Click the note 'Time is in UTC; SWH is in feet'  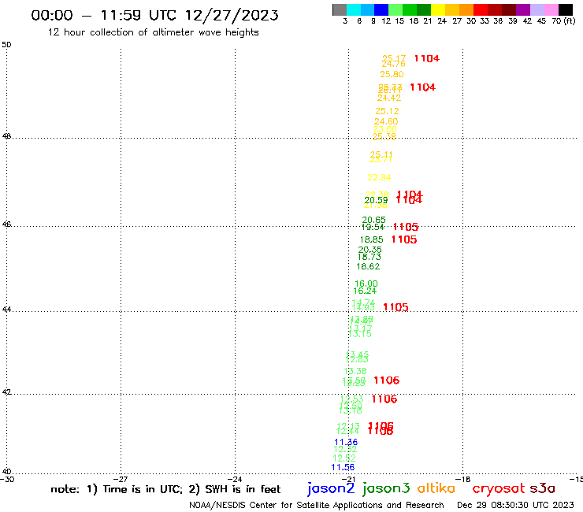click(x=165, y=489)
